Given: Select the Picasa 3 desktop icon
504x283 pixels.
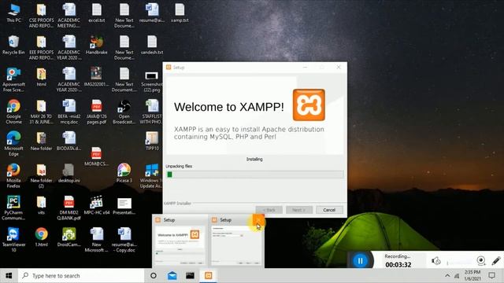Looking at the screenshot, I should tap(124, 173).
